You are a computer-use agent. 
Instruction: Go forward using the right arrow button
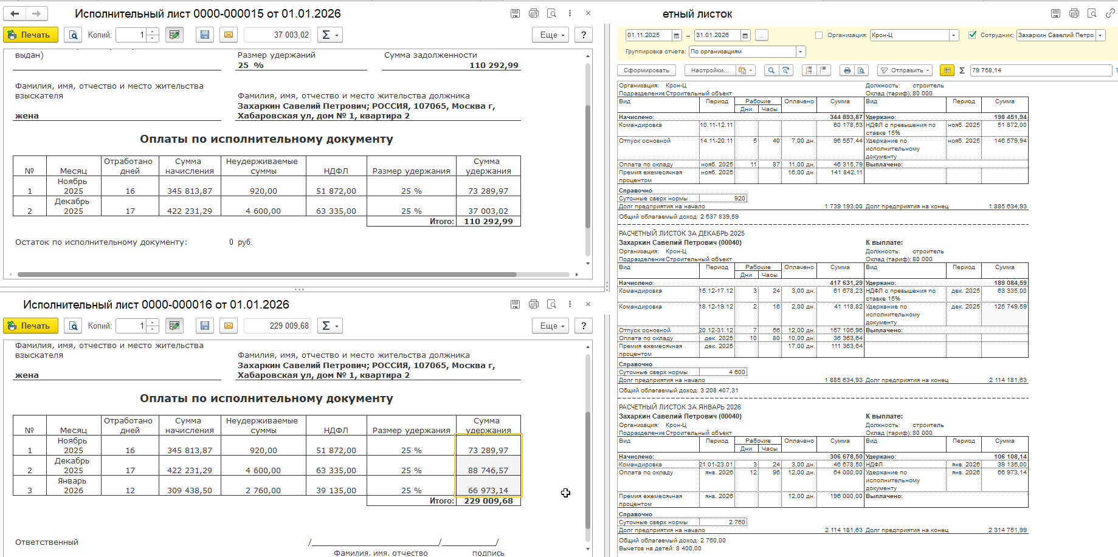pyautogui.click(x=36, y=13)
